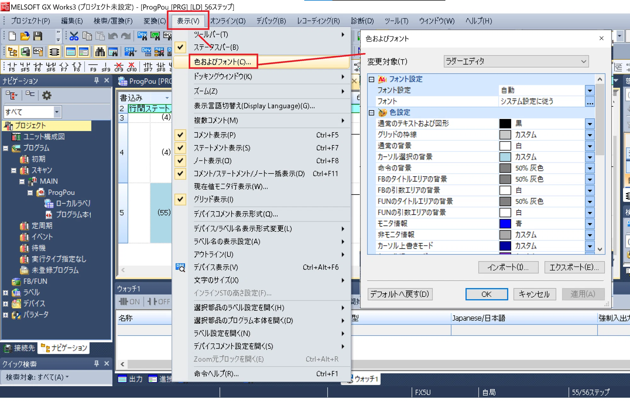
Task: Open すべて filter dropdown in Navigation
Action: [x=57, y=112]
